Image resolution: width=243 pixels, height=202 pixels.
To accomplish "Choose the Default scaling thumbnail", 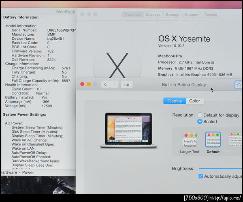I will pyautogui.click(x=213, y=140).
